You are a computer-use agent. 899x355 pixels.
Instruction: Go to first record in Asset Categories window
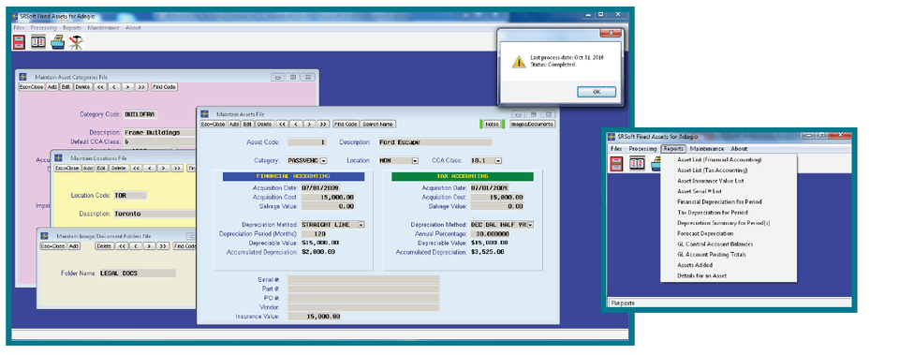[100, 87]
